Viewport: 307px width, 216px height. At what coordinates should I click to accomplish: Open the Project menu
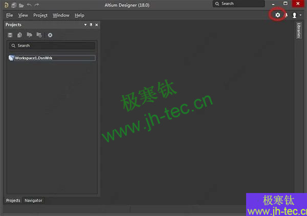pyautogui.click(x=40, y=15)
